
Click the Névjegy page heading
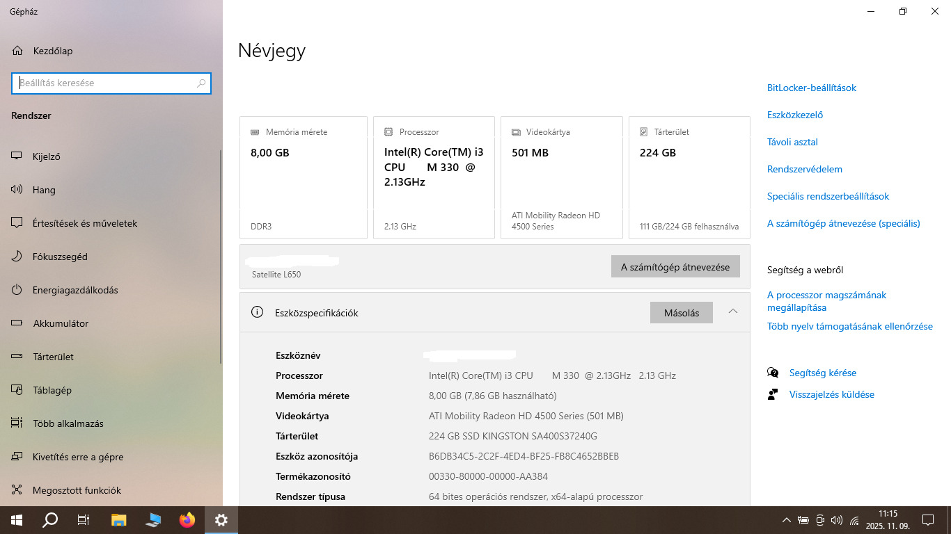[x=272, y=50]
